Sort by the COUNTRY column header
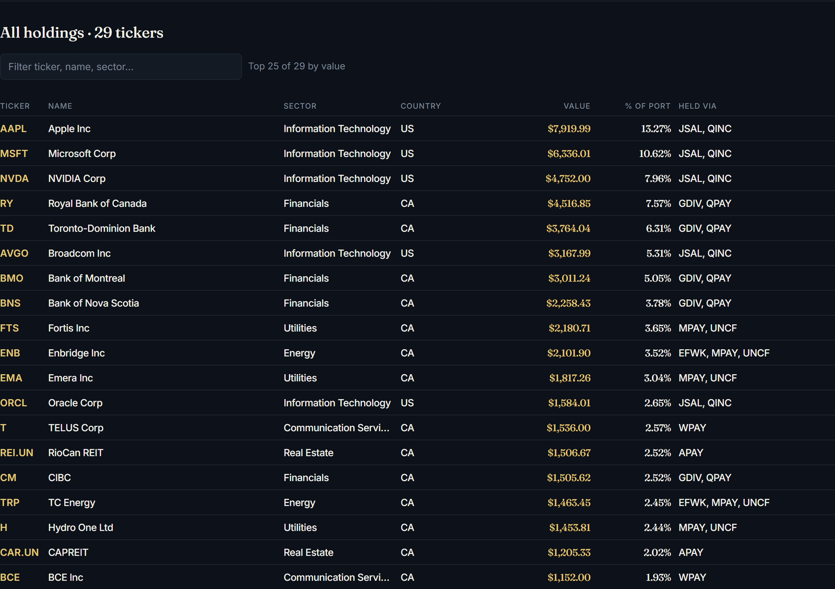 click(421, 106)
